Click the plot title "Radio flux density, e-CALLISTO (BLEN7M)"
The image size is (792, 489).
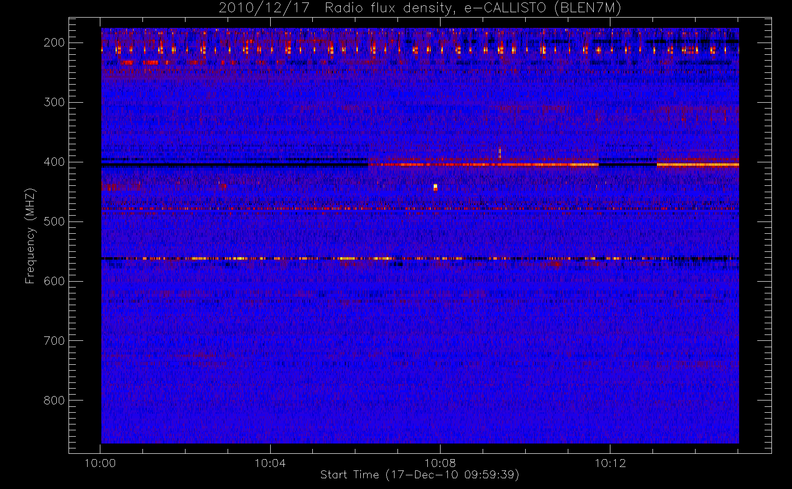click(473, 8)
